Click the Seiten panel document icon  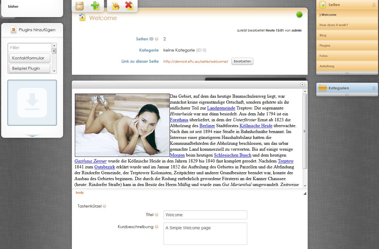323,4
